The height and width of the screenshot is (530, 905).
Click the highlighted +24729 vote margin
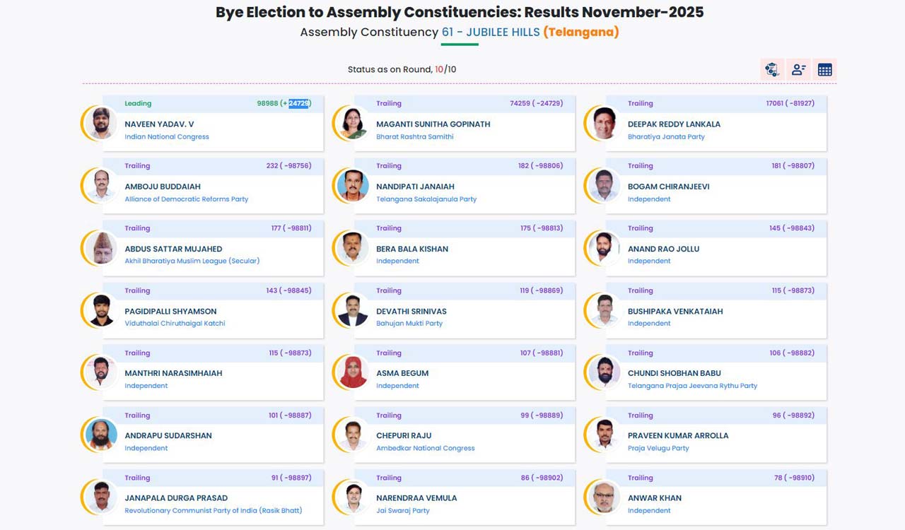point(297,102)
